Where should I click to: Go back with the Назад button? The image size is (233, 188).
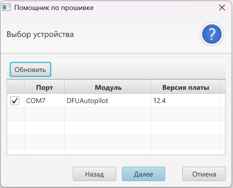pyautogui.click(x=95, y=174)
